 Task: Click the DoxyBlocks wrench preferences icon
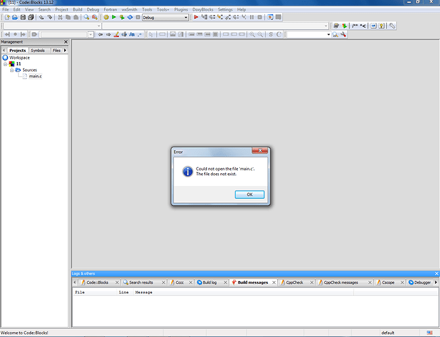392,26
